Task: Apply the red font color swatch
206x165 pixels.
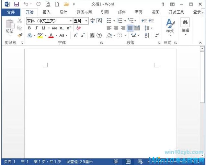Action: [51, 35]
